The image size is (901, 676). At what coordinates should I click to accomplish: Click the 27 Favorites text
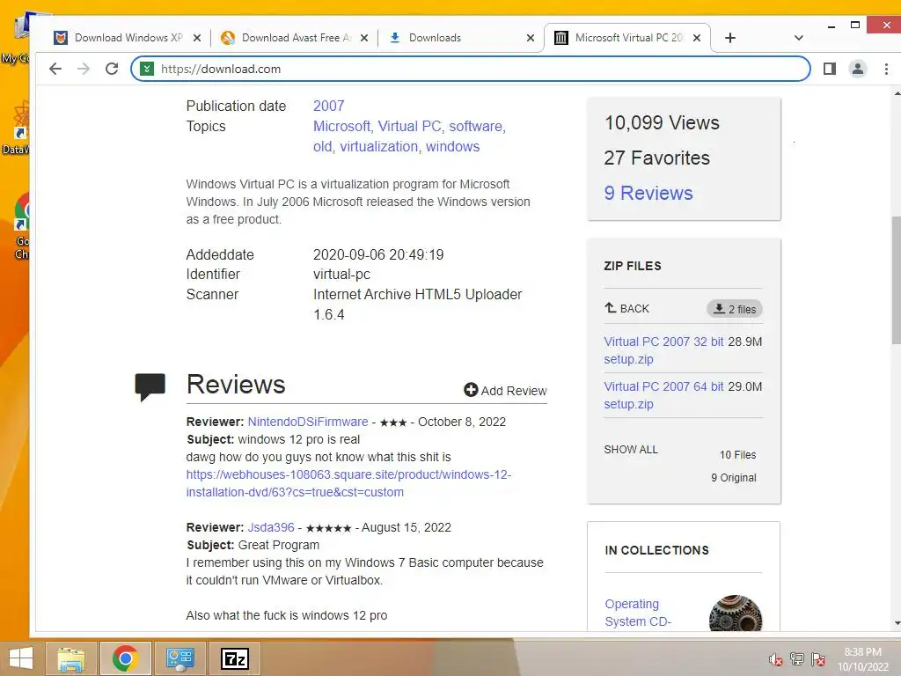click(656, 158)
